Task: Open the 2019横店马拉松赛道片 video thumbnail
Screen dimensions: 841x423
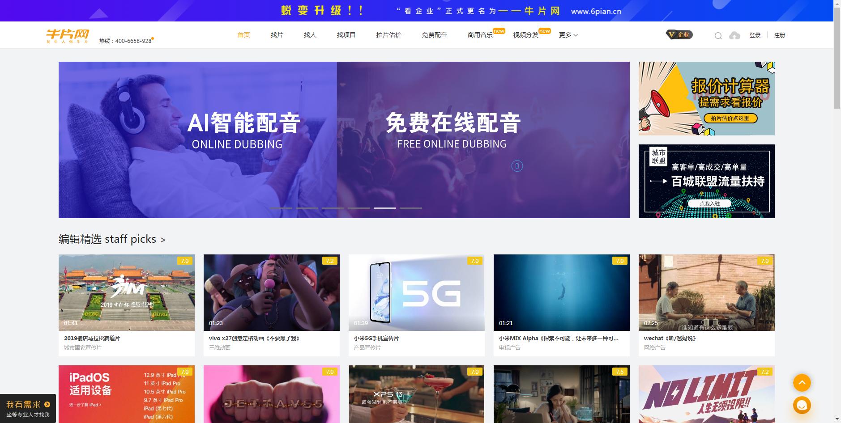Action: 127,292
